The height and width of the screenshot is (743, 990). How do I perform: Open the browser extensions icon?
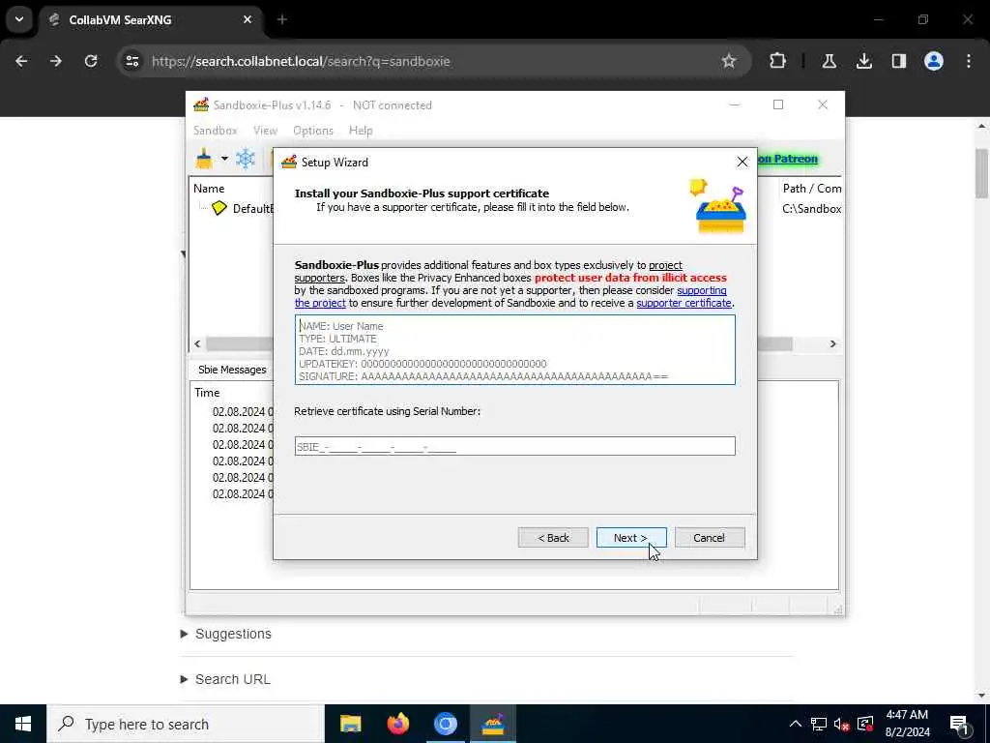tap(778, 61)
